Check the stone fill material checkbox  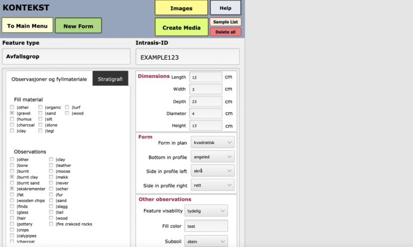(40, 125)
